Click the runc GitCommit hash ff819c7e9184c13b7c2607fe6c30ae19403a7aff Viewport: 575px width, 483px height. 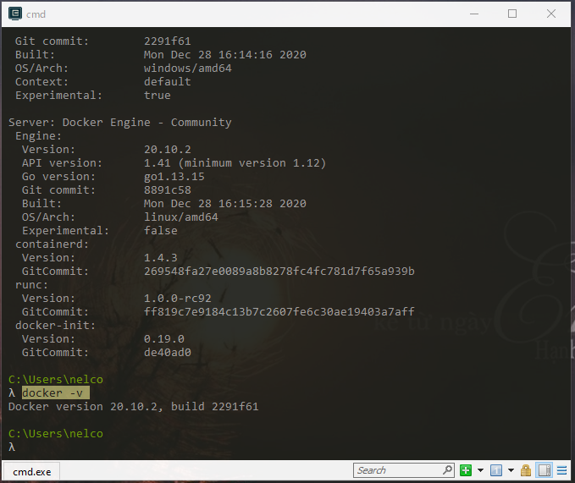(x=279, y=311)
